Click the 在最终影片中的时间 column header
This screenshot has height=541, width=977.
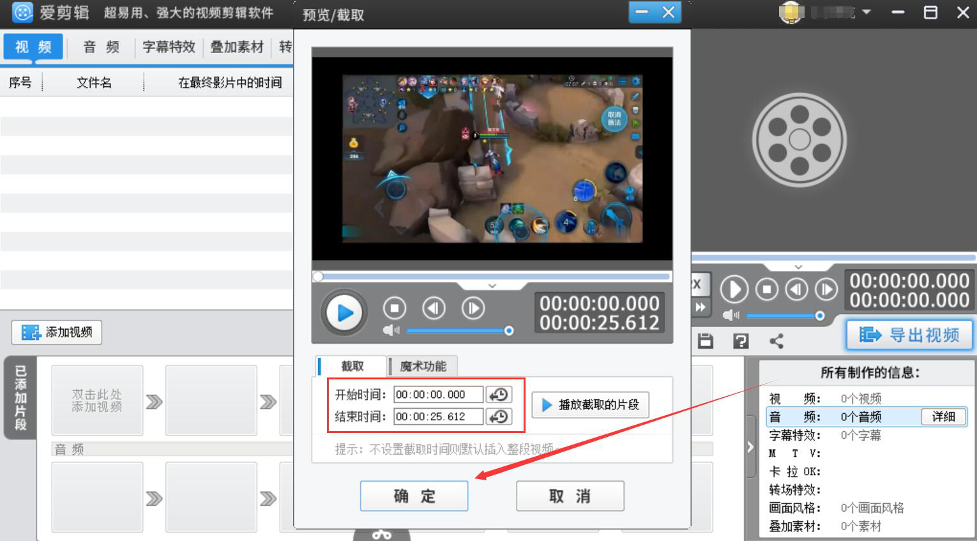pos(230,82)
